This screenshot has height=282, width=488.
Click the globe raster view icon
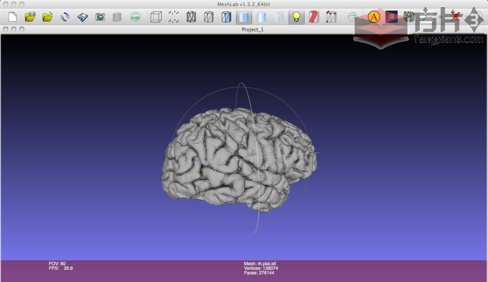(135, 17)
